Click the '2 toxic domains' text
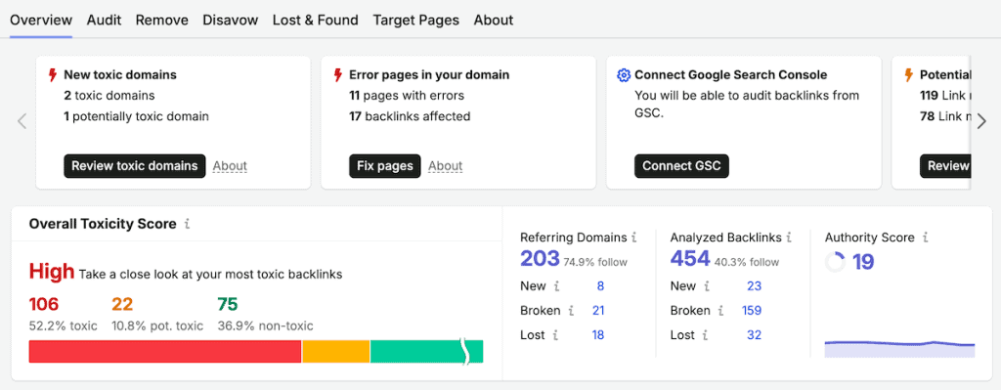 pos(109,96)
